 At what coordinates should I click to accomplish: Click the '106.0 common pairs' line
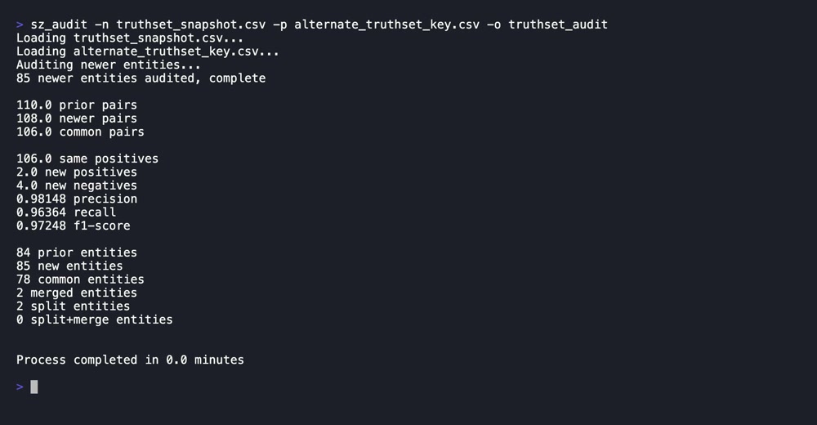tap(80, 132)
